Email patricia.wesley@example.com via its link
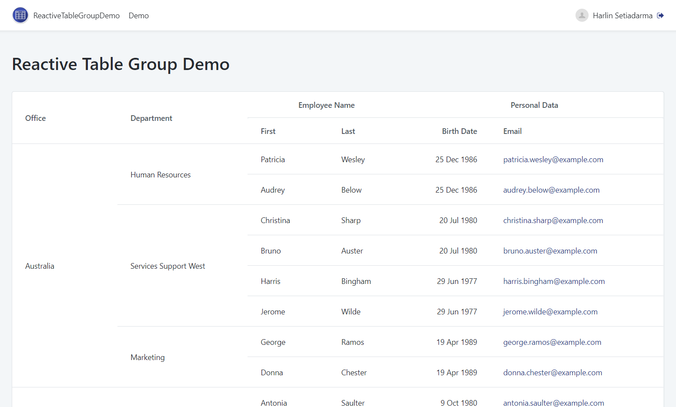The image size is (676, 407). tap(553, 159)
